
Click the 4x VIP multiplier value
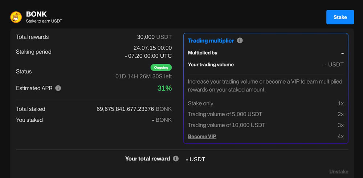(340, 136)
